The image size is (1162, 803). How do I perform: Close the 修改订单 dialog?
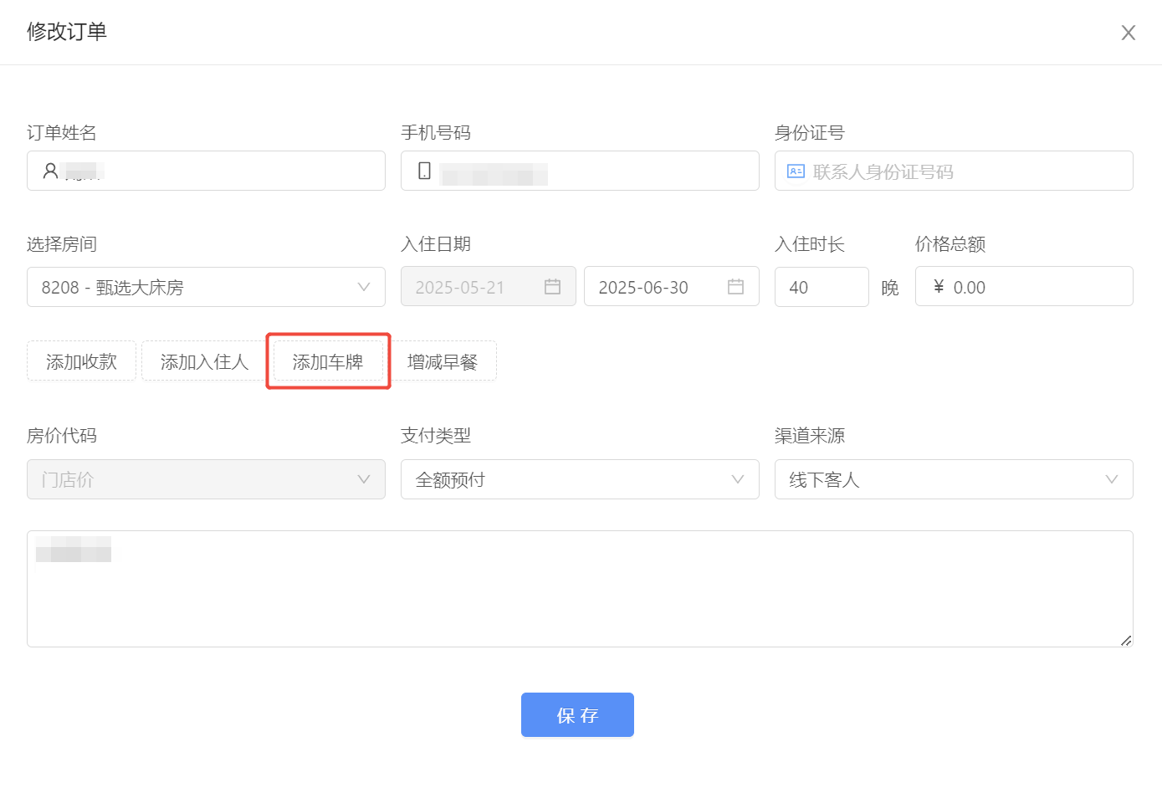point(1128,33)
